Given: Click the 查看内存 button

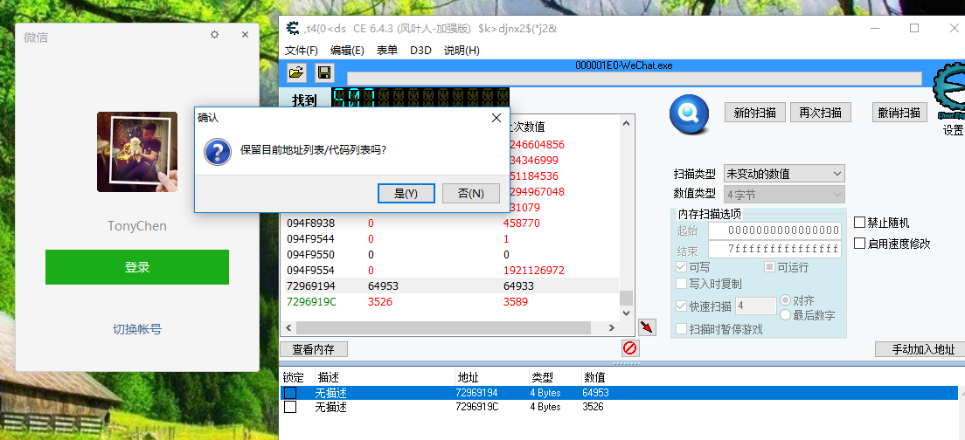Looking at the screenshot, I should [x=313, y=349].
